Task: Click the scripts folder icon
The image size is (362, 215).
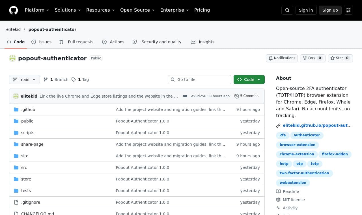Action: (x=16, y=133)
